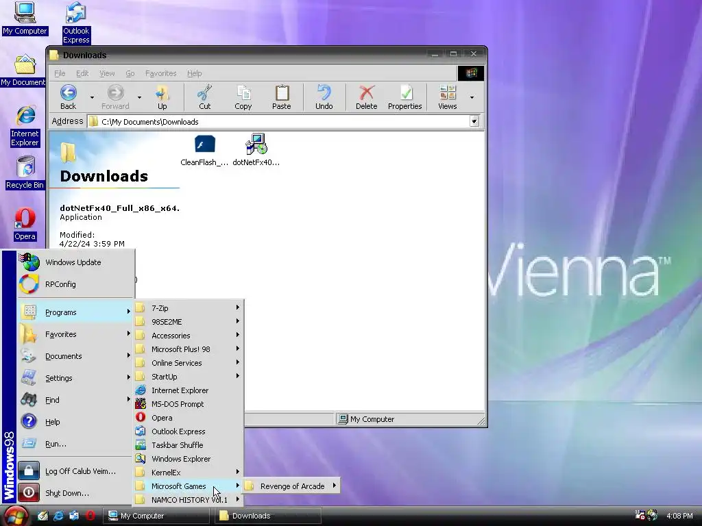Select My Documents desktop icon

(x=23, y=71)
